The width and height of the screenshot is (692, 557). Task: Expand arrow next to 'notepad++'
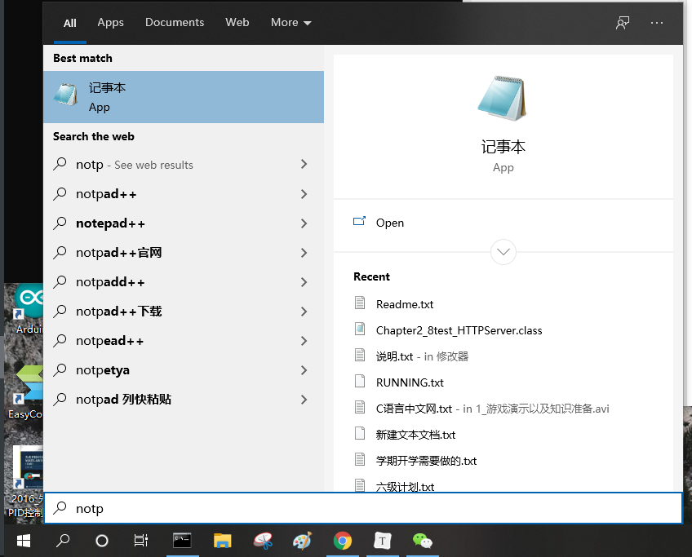click(304, 223)
